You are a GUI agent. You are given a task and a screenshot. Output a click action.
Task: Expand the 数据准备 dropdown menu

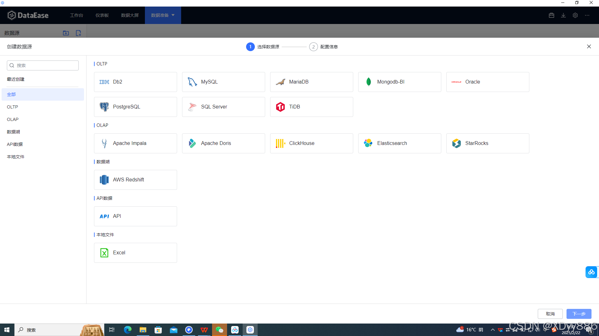click(x=163, y=15)
